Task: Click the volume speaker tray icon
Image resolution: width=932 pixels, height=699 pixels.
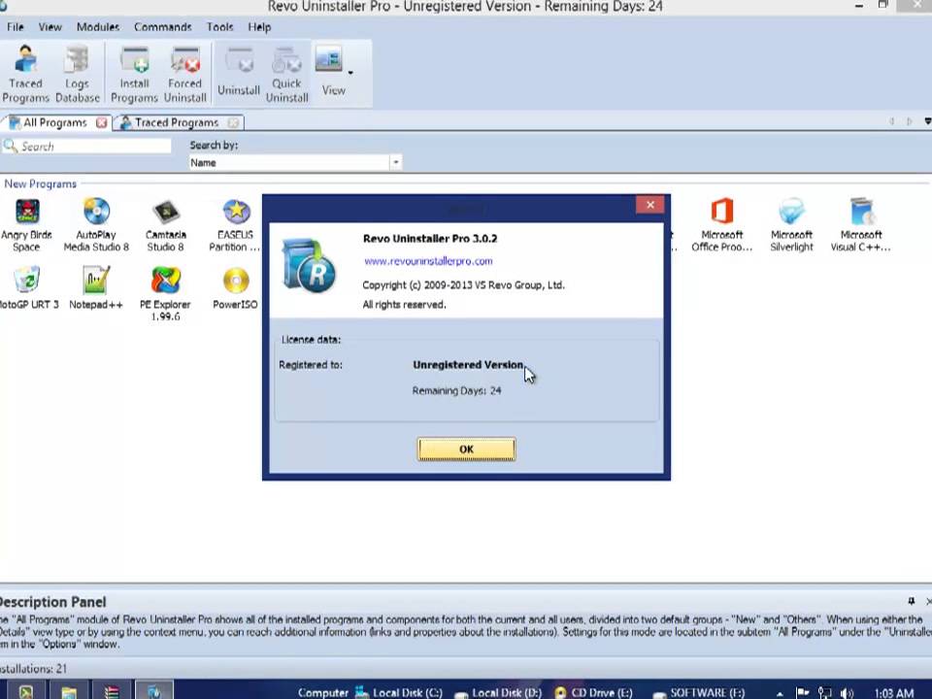Action: point(847,692)
